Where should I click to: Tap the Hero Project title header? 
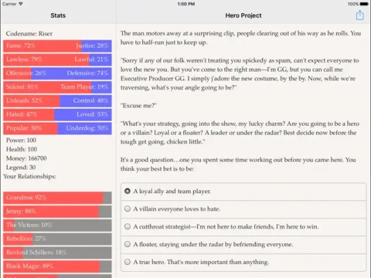243,15
